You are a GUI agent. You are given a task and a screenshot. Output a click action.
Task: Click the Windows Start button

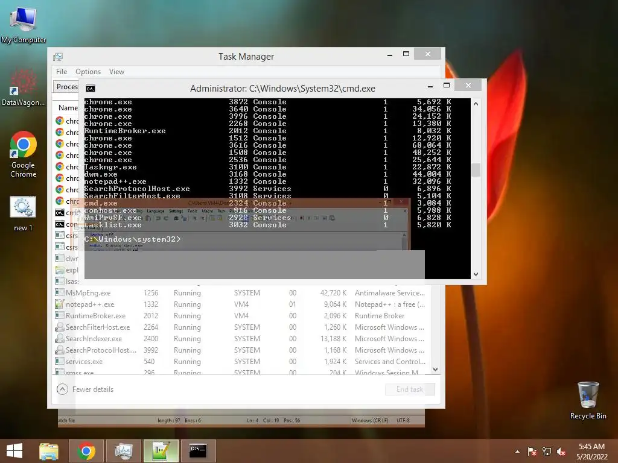pyautogui.click(x=14, y=451)
